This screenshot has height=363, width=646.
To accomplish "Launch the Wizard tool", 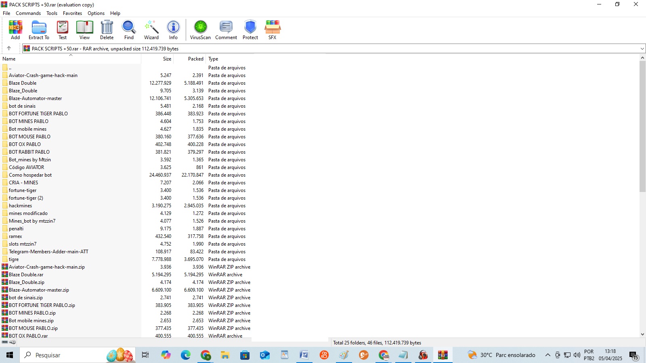I will click(x=151, y=30).
